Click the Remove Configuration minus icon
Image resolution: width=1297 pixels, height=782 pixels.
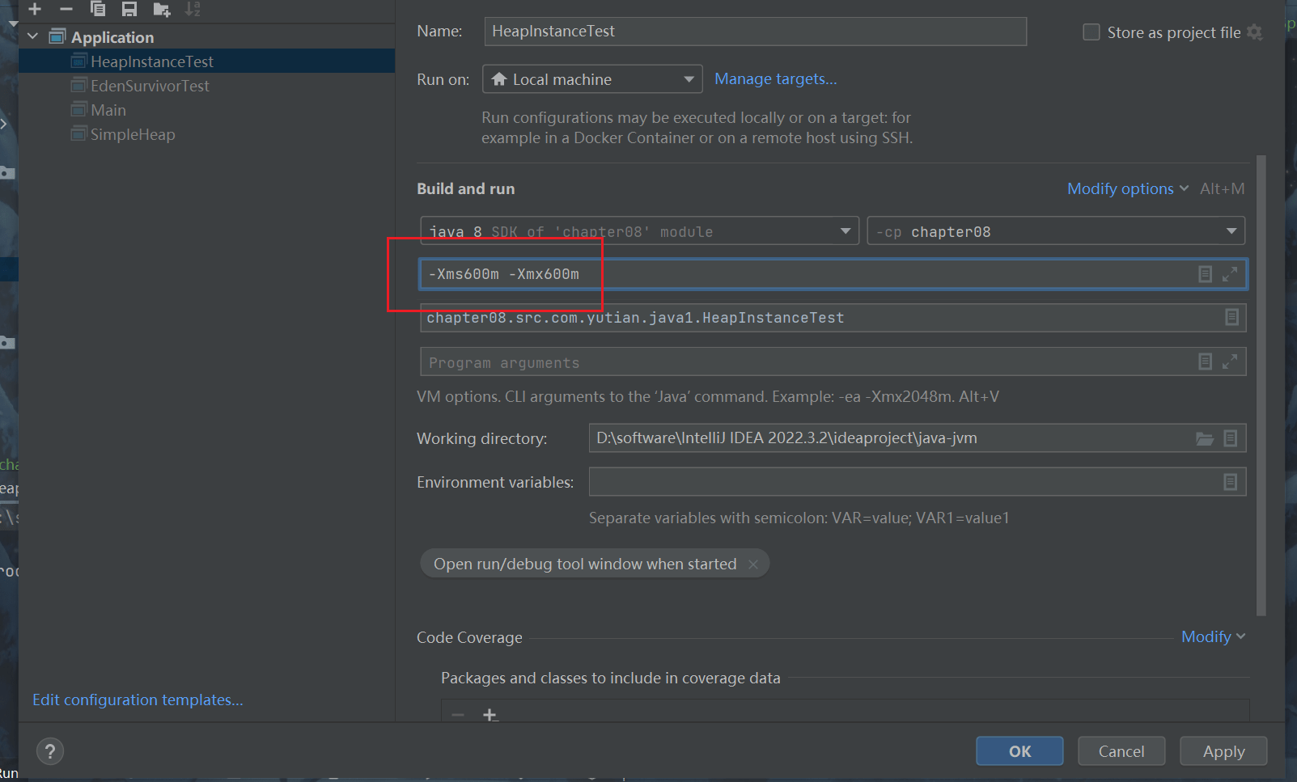[66, 9]
